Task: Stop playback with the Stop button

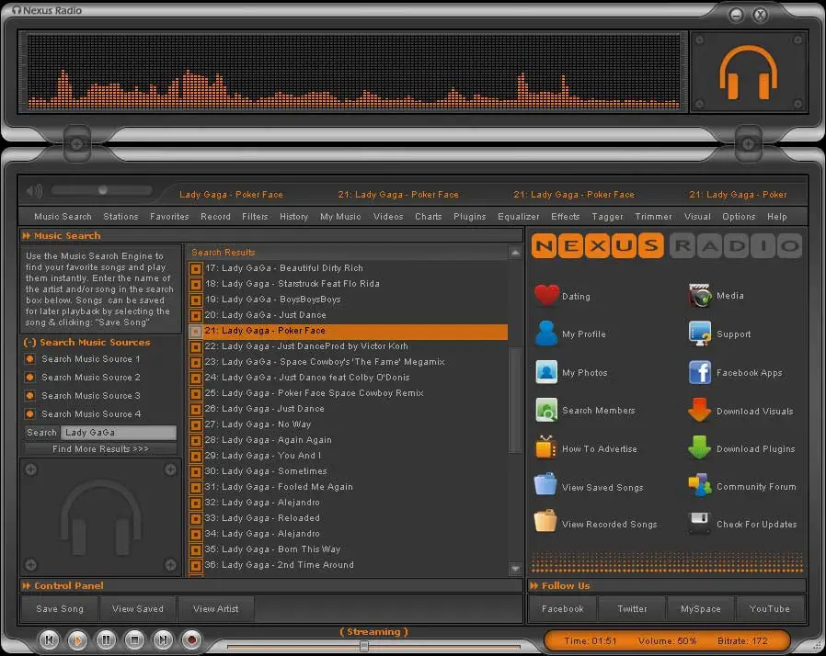Action: pos(134,639)
